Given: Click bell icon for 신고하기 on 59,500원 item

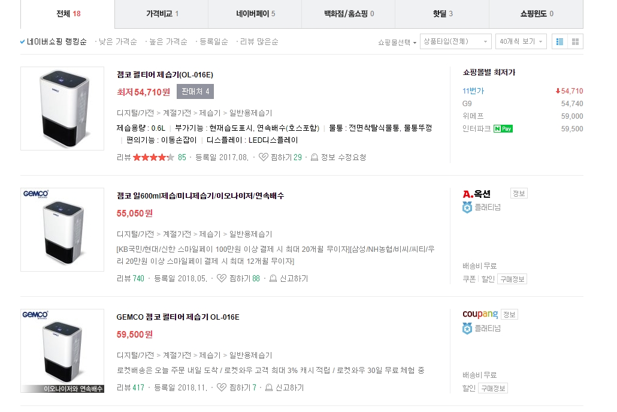Looking at the screenshot, I should tap(269, 387).
